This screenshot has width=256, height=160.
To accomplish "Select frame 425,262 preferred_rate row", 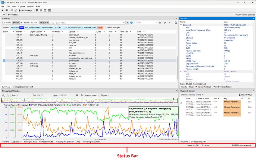I will pyautogui.click(x=90, y=61).
